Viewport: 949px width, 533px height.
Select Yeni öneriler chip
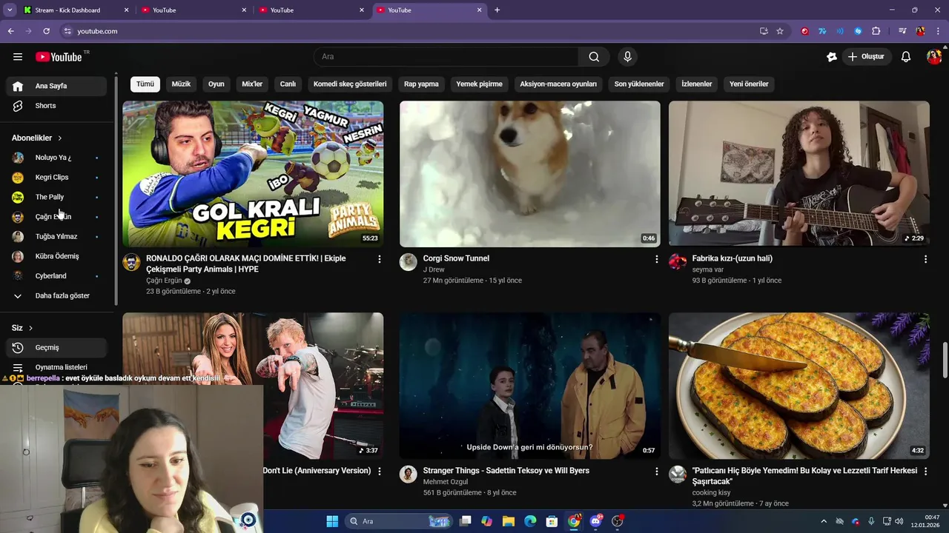click(x=749, y=84)
